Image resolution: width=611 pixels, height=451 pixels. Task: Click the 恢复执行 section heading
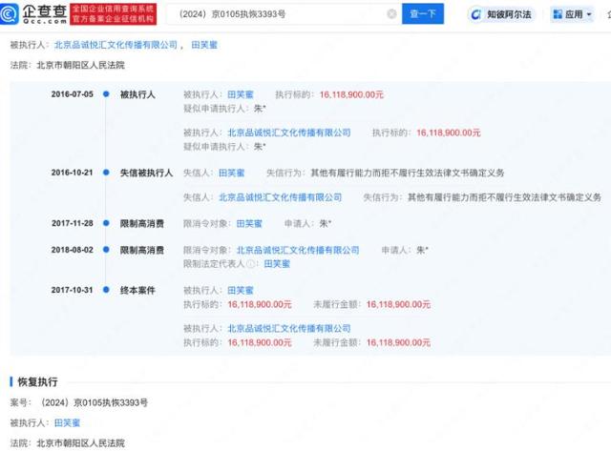pos(38,381)
